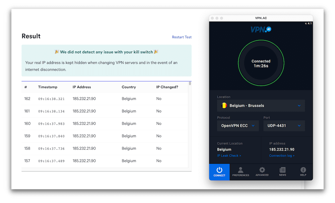335x203 pixels.
Task: Click the Restart Test link
Action: click(182, 37)
